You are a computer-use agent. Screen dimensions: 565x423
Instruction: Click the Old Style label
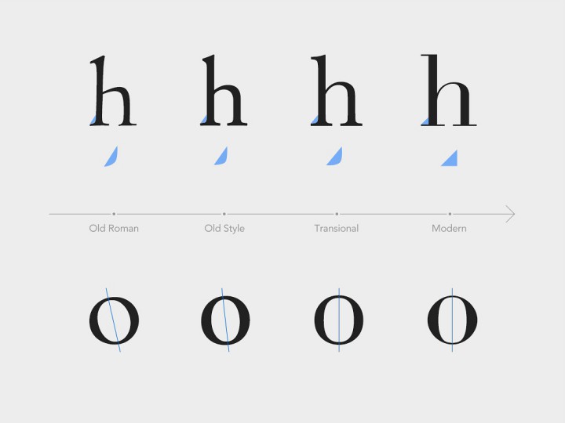click(224, 229)
